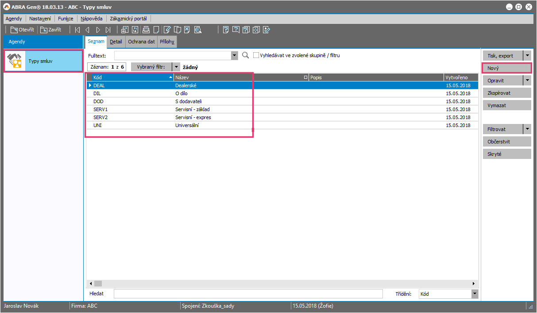537x313 pixels.
Task: Click the Popis column header
Action: click(x=376, y=77)
